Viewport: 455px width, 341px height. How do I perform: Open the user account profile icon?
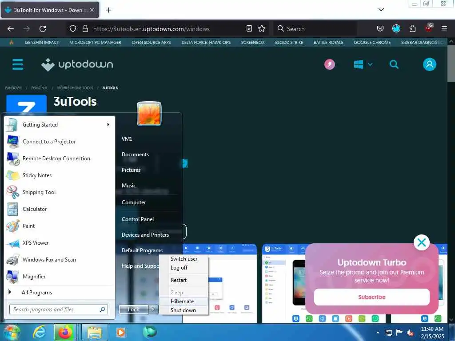click(x=430, y=64)
